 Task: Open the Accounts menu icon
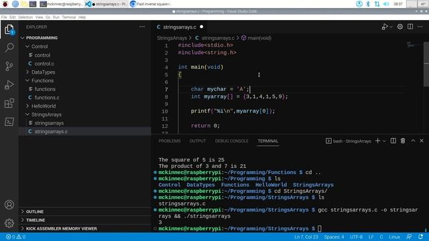click(x=9, y=205)
